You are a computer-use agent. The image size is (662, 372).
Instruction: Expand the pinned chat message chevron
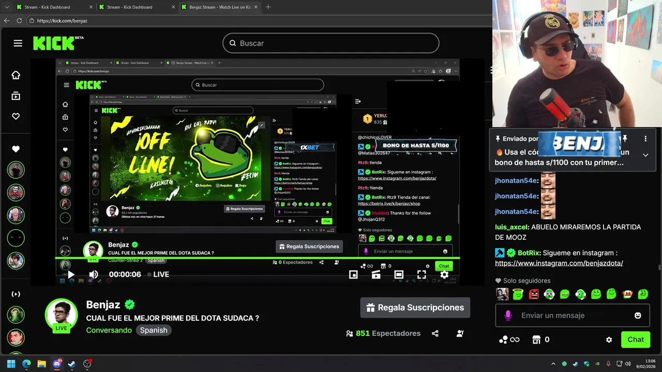point(645,154)
